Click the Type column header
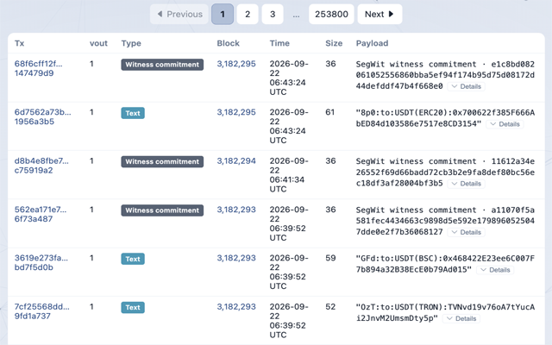Image resolution: width=552 pixels, height=345 pixels. click(131, 43)
